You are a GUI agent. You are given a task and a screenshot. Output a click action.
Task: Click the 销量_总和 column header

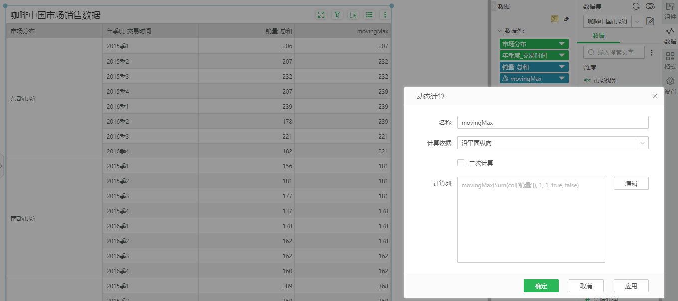tap(246, 31)
